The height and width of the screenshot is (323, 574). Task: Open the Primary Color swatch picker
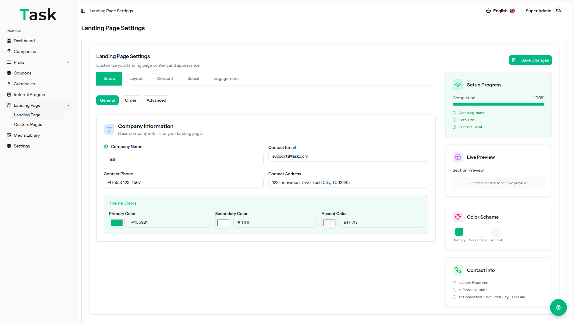point(117,223)
